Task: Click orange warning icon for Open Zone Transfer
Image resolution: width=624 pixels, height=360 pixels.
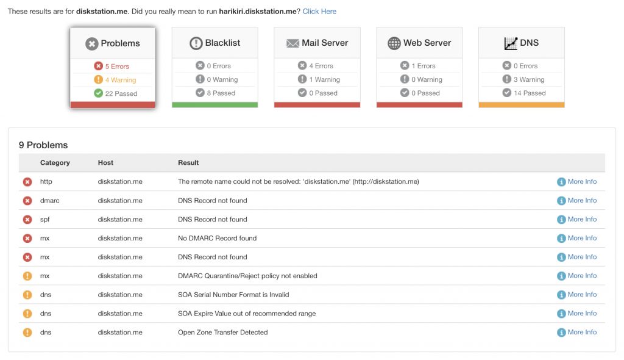Action: [27, 333]
